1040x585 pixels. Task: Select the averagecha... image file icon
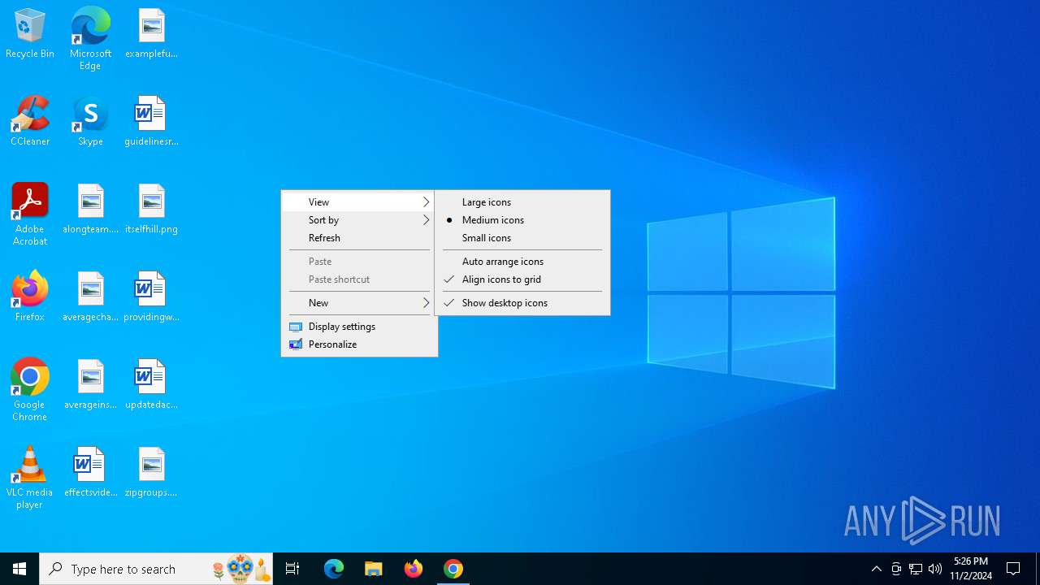[90, 297]
